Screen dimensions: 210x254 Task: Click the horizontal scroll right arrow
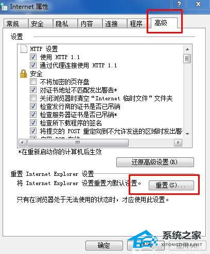point(178,142)
